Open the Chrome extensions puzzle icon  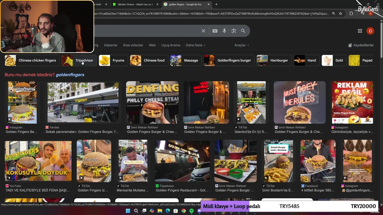[x=351, y=13]
